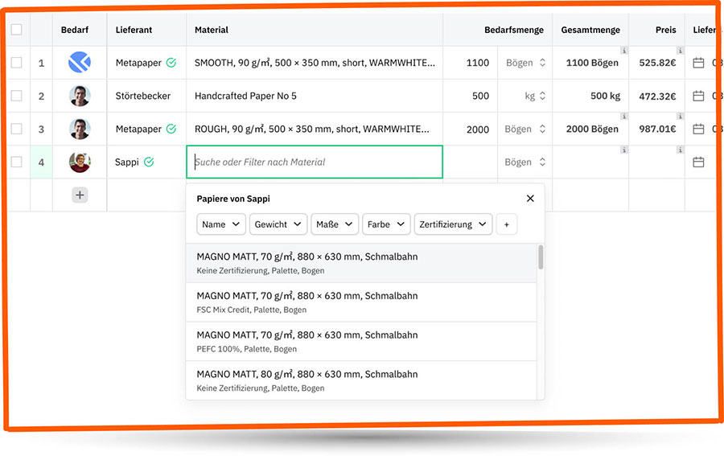Add another filter with the + button

pos(507,224)
